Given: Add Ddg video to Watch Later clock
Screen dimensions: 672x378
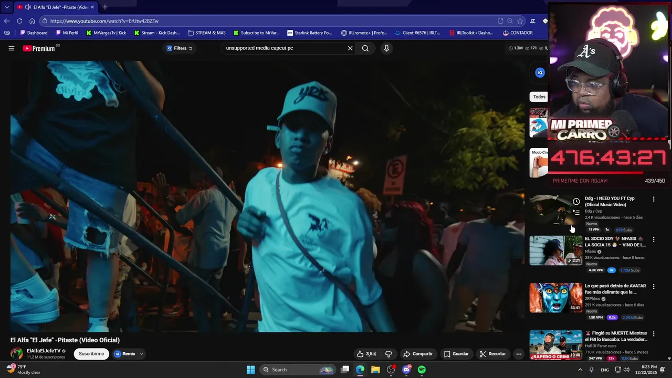Looking at the screenshot, I should [x=576, y=202].
